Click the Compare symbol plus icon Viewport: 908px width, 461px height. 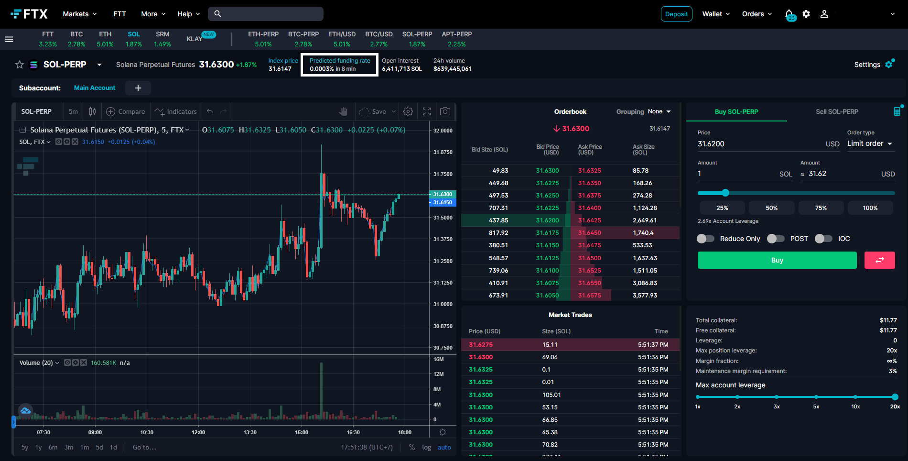pos(110,111)
